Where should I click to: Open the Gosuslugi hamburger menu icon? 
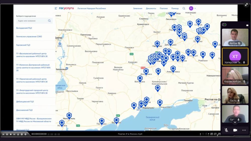pyautogui.click(x=56, y=8)
